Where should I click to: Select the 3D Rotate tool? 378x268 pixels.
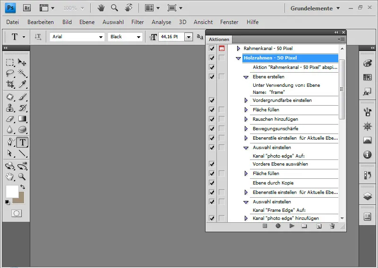[9, 166]
